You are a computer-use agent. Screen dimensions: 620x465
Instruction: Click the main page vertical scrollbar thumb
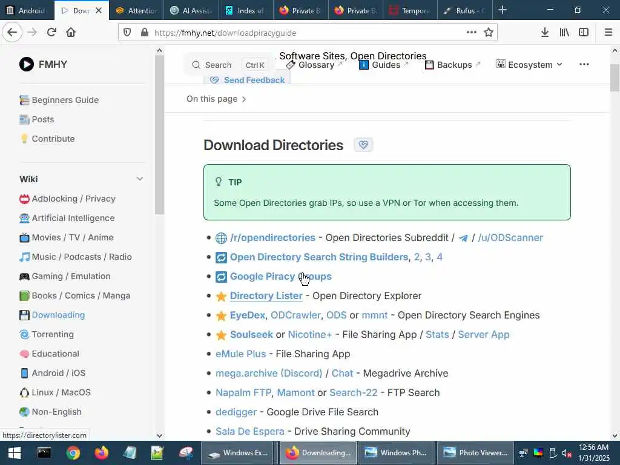615,77
